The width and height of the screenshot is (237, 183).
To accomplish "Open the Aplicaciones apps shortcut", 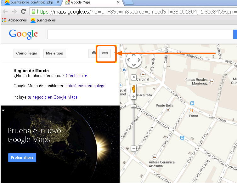I will (x=14, y=20).
